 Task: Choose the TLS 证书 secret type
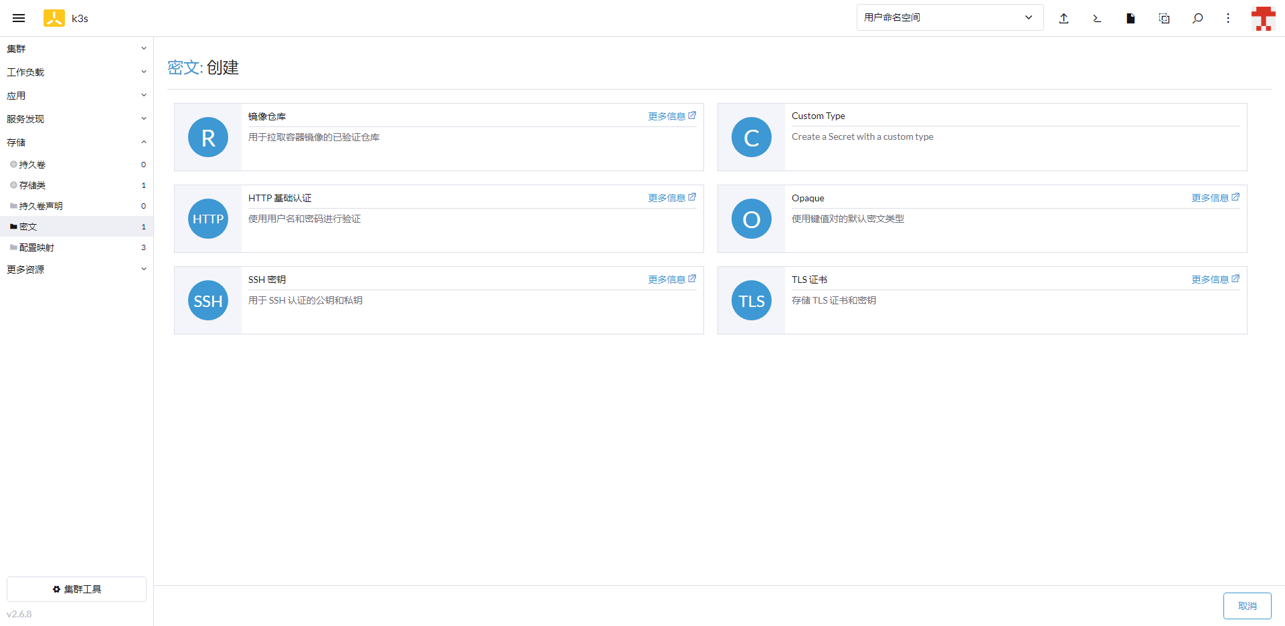pos(982,300)
